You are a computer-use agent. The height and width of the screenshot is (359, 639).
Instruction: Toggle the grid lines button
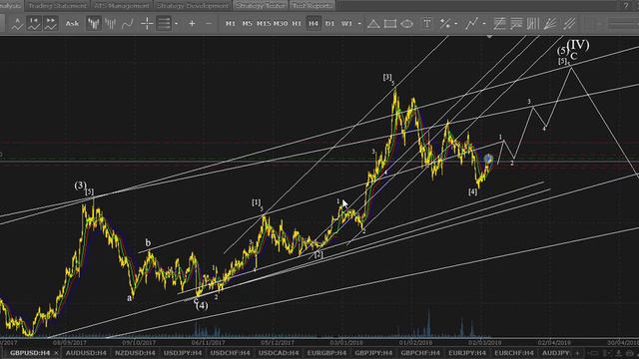[164, 24]
